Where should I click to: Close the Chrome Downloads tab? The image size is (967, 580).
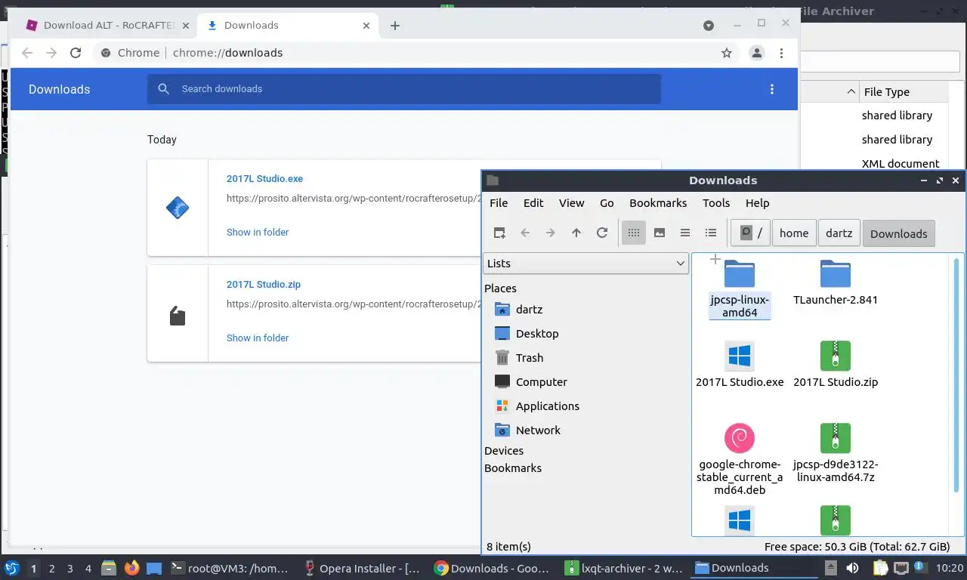pos(366,25)
